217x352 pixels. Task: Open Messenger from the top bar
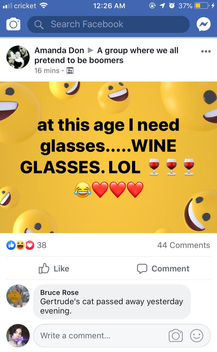pyautogui.click(x=203, y=24)
